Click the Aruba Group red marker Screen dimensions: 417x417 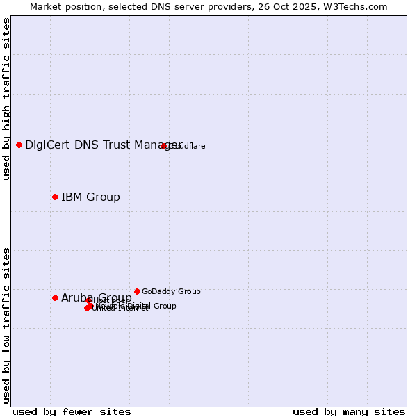[55, 297]
